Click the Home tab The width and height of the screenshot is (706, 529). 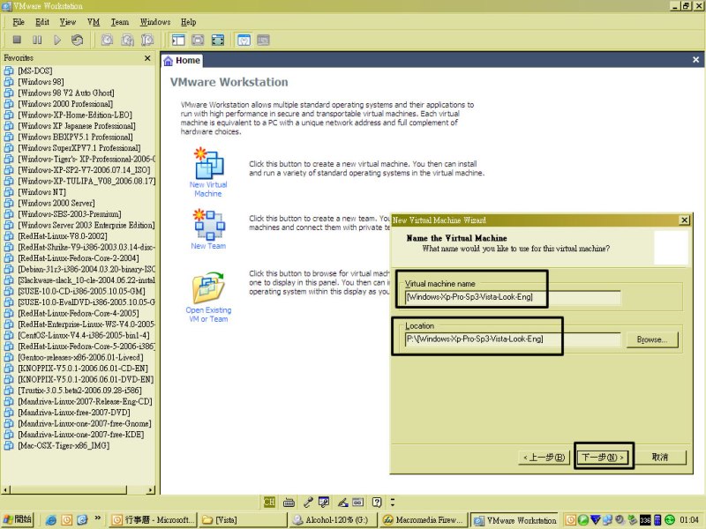point(182,60)
